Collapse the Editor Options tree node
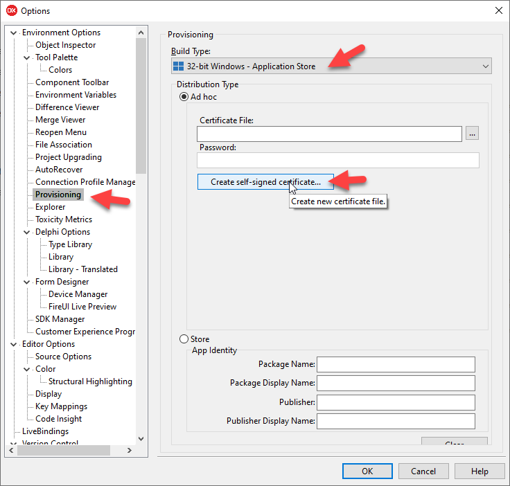This screenshot has height=486, width=510. [x=14, y=344]
